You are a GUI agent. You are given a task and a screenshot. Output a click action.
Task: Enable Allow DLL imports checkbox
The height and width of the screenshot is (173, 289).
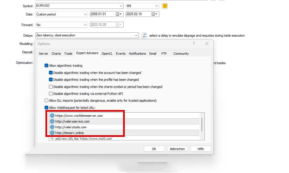click(x=47, y=101)
